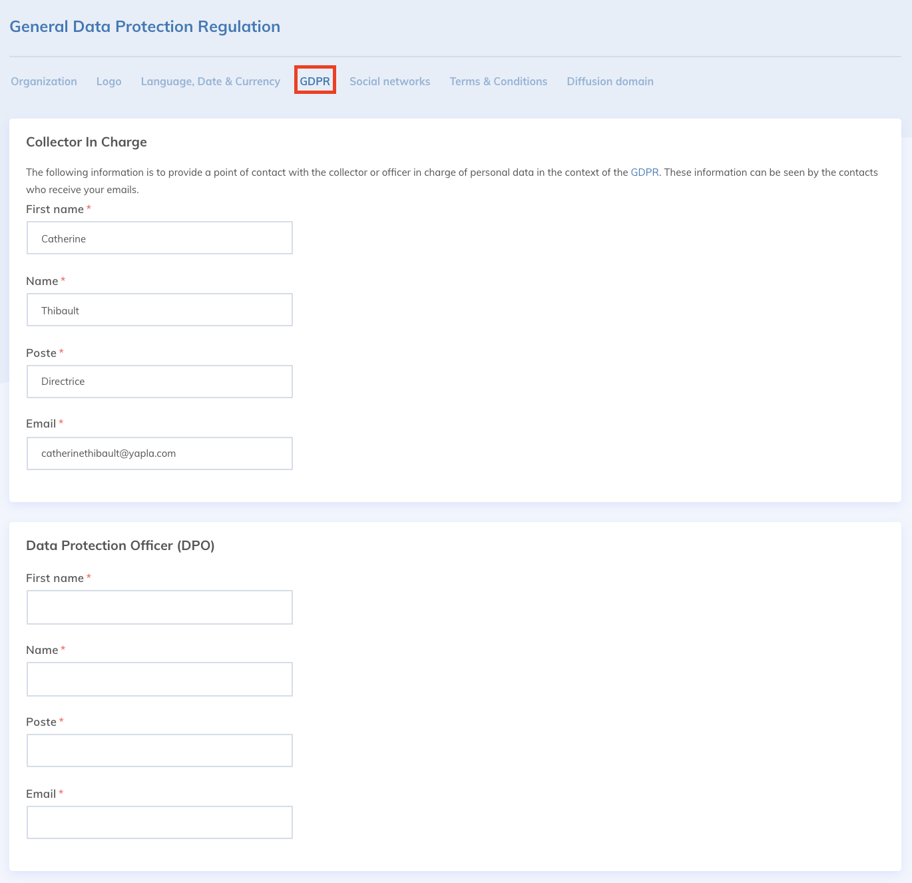The width and height of the screenshot is (912, 883).
Task: Click the First name field containing Catherine
Action: click(x=160, y=238)
